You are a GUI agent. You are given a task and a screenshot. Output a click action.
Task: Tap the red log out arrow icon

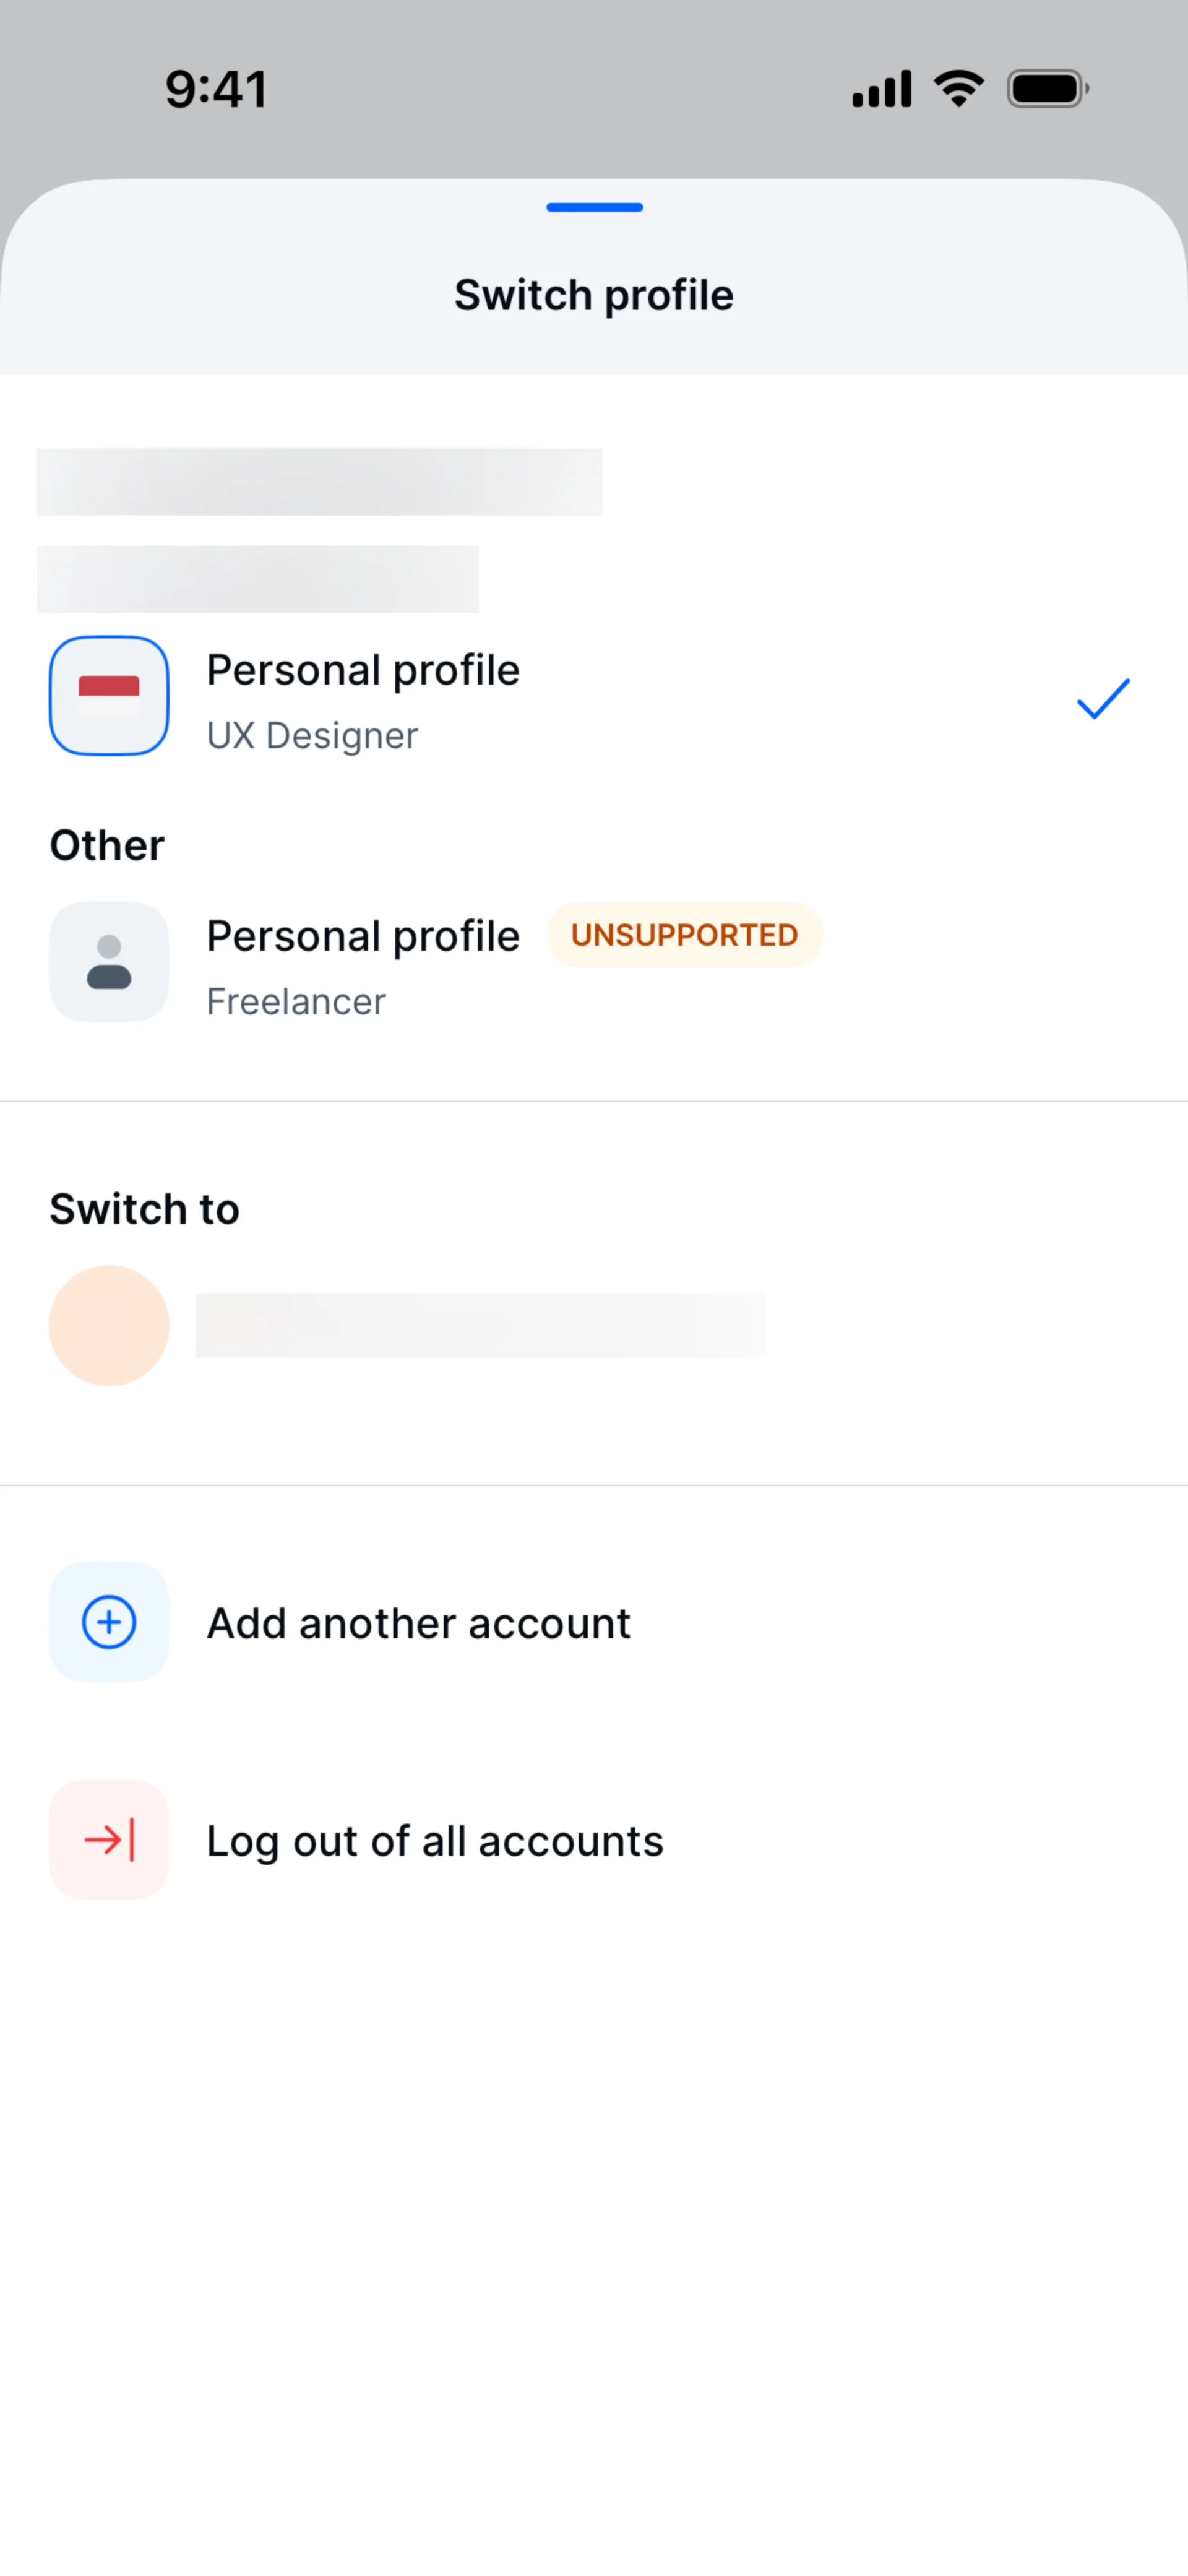[x=109, y=1839]
